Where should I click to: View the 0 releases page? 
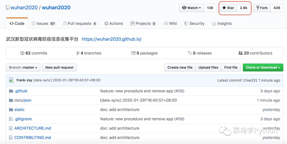click(200, 53)
